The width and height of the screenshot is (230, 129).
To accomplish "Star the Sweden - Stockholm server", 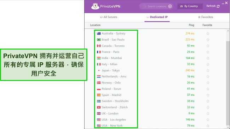I will tap(208, 101).
